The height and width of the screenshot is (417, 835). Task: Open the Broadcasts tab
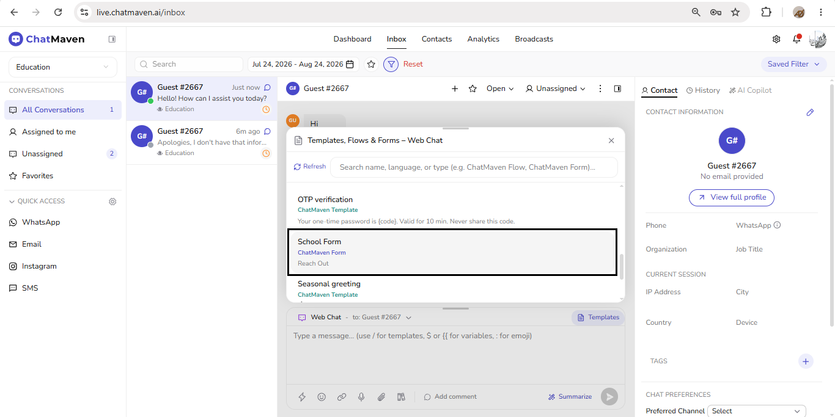534,39
